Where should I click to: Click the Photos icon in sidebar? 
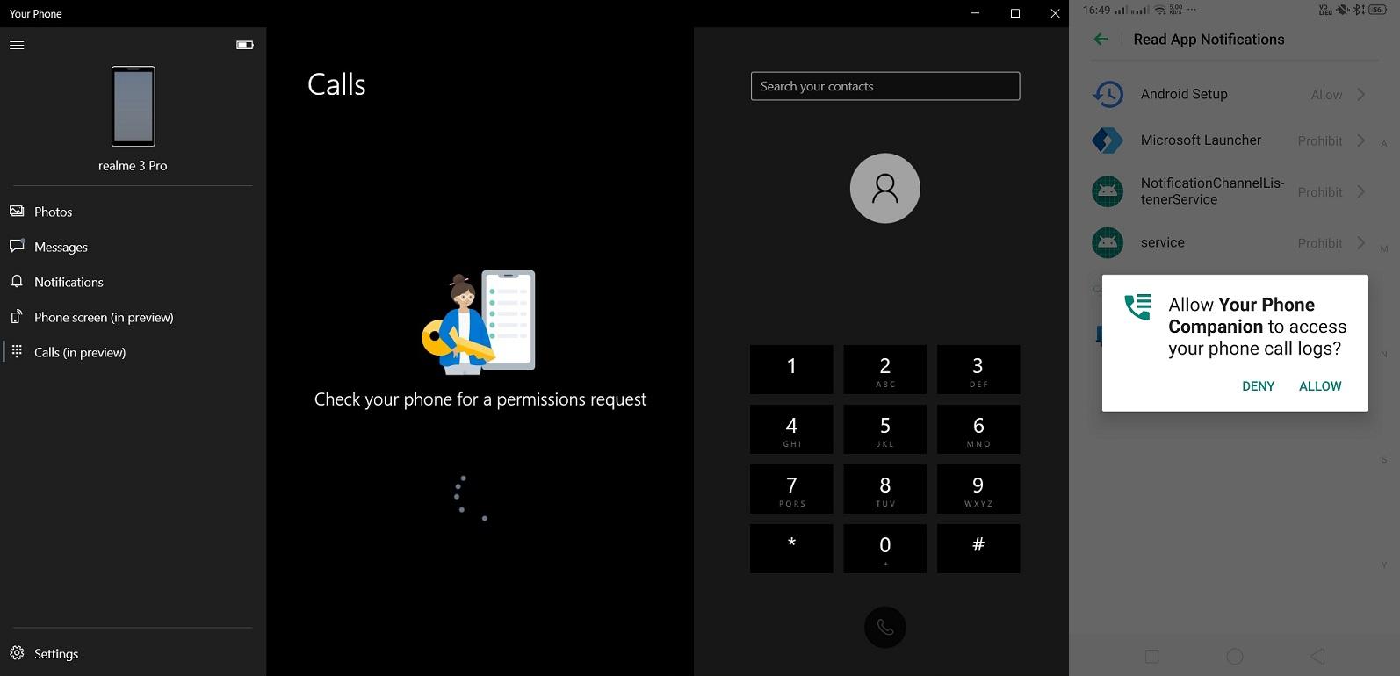(x=17, y=211)
